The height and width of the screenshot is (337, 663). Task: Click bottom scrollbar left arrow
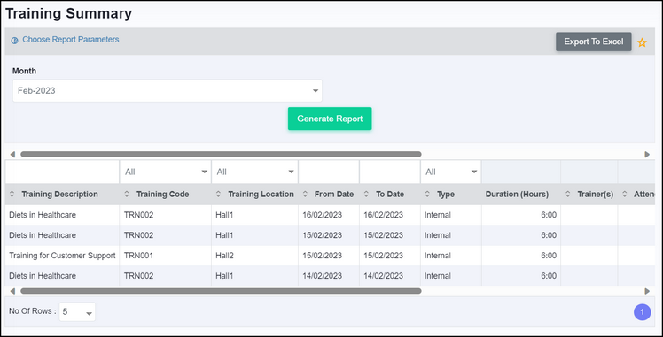(12, 291)
